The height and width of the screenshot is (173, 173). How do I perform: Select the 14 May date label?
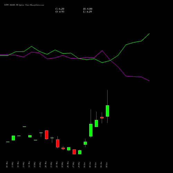pos(29,164)
